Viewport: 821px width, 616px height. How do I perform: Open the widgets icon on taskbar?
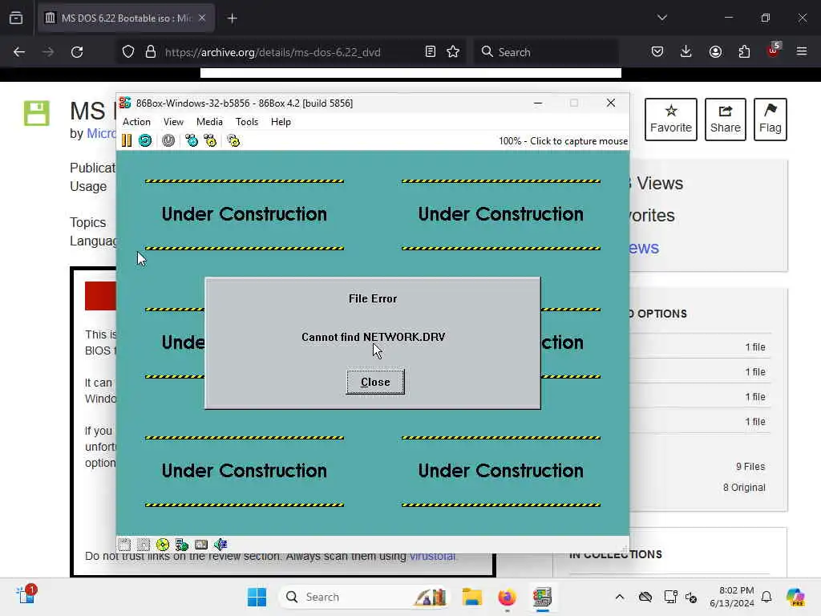pyautogui.click(x=26, y=596)
